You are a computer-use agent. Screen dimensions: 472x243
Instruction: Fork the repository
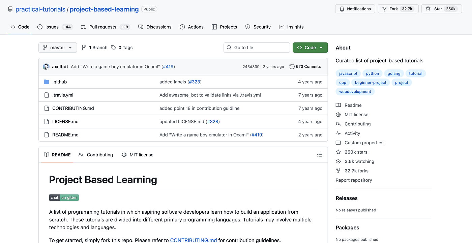(x=393, y=9)
